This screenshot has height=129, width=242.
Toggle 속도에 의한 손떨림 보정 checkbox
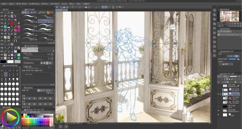click(x=24, y=71)
